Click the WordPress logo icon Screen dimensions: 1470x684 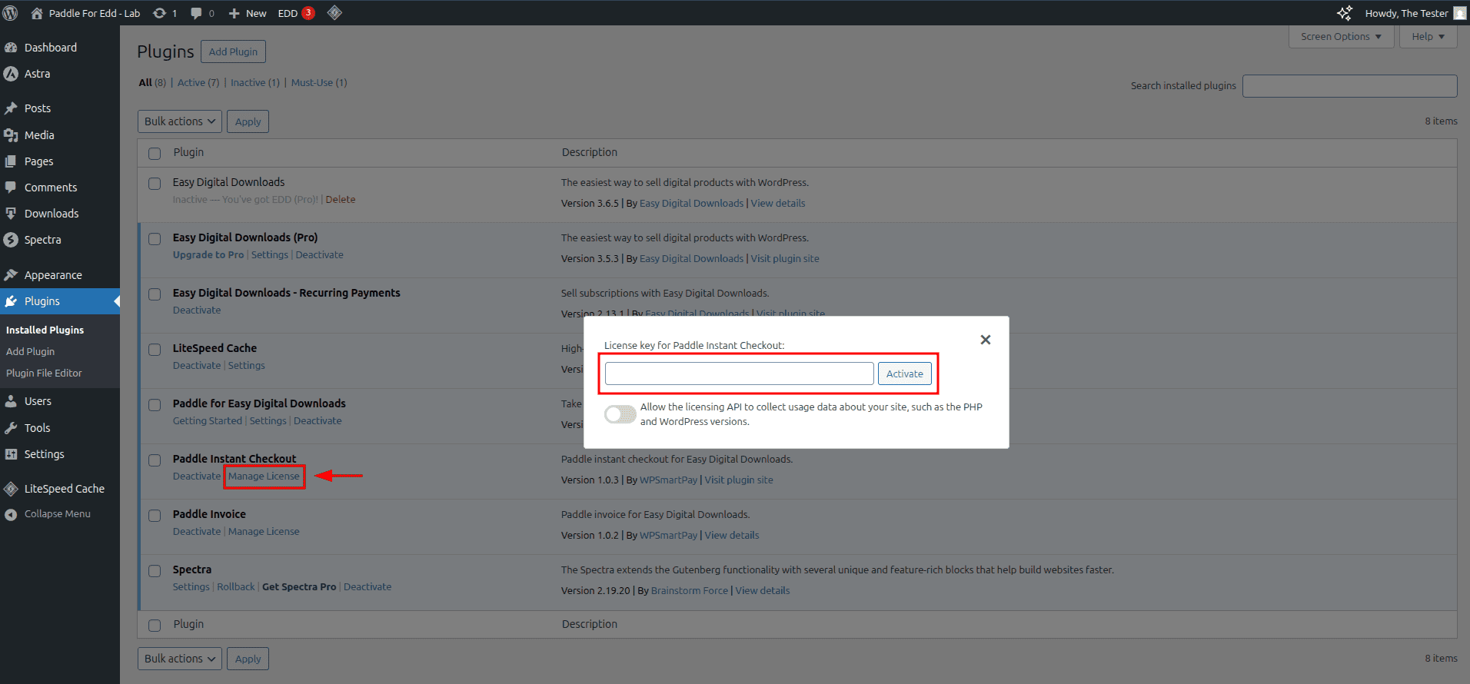pos(11,13)
